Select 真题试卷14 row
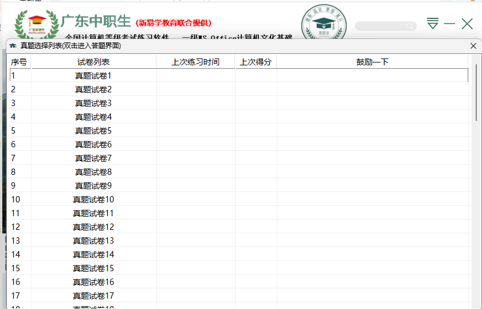Viewport: 482px width, 309px height. coord(239,255)
